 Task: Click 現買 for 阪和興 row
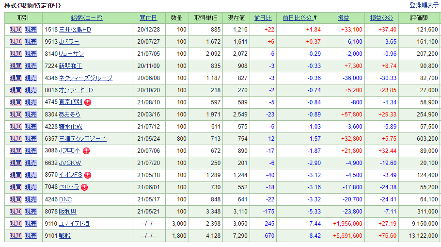(16, 211)
